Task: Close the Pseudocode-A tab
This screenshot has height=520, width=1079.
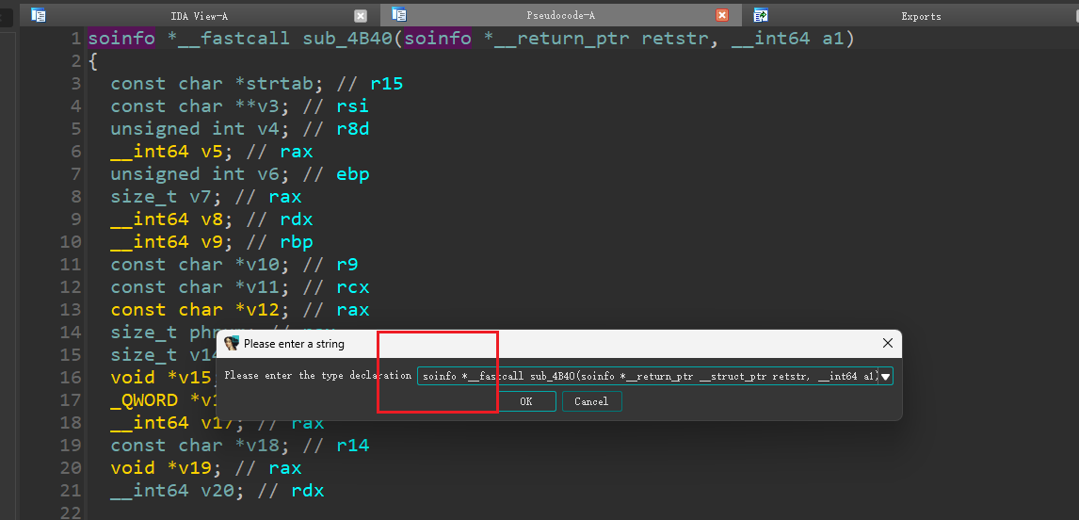Action: click(x=722, y=15)
